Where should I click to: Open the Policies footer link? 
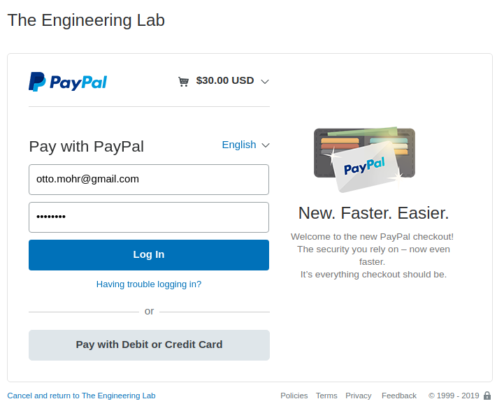pos(294,396)
